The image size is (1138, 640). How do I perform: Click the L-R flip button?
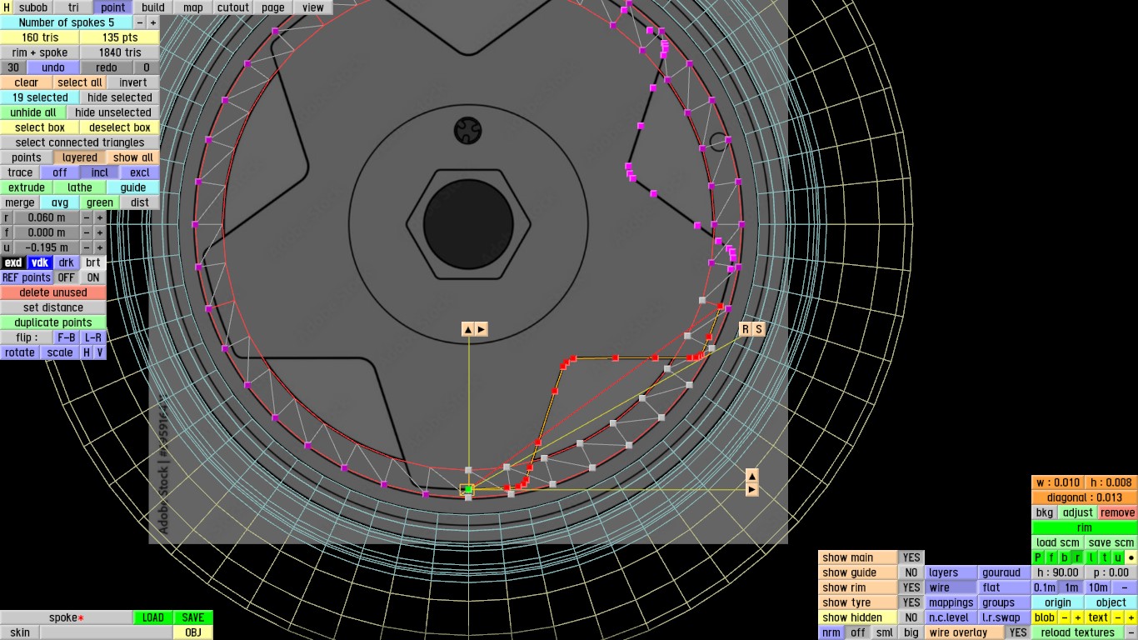pyautogui.click(x=93, y=337)
